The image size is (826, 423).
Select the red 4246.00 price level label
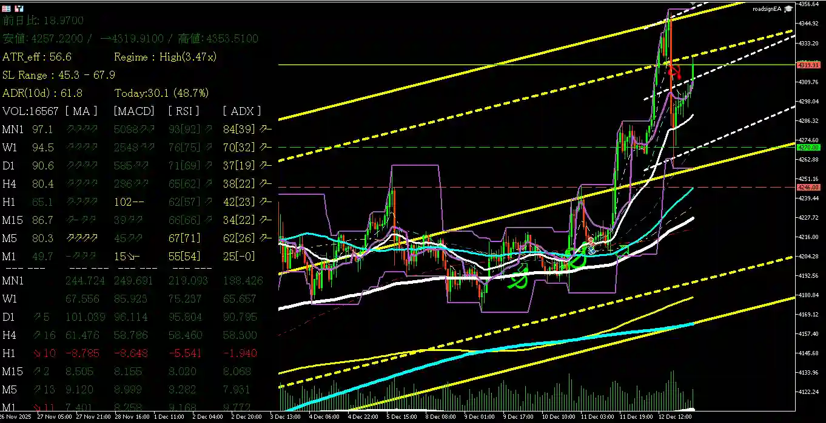(809, 188)
